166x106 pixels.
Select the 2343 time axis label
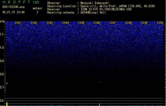coord(50,23)
